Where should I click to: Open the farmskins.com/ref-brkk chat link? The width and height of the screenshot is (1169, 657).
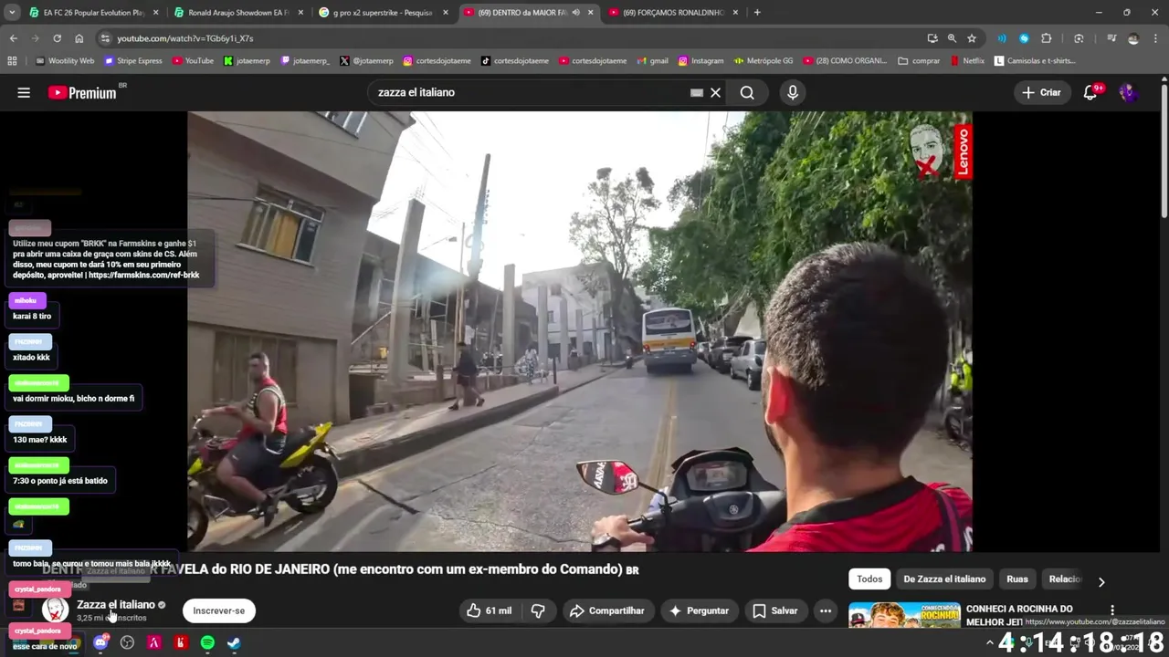pyautogui.click(x=144, y=275)
